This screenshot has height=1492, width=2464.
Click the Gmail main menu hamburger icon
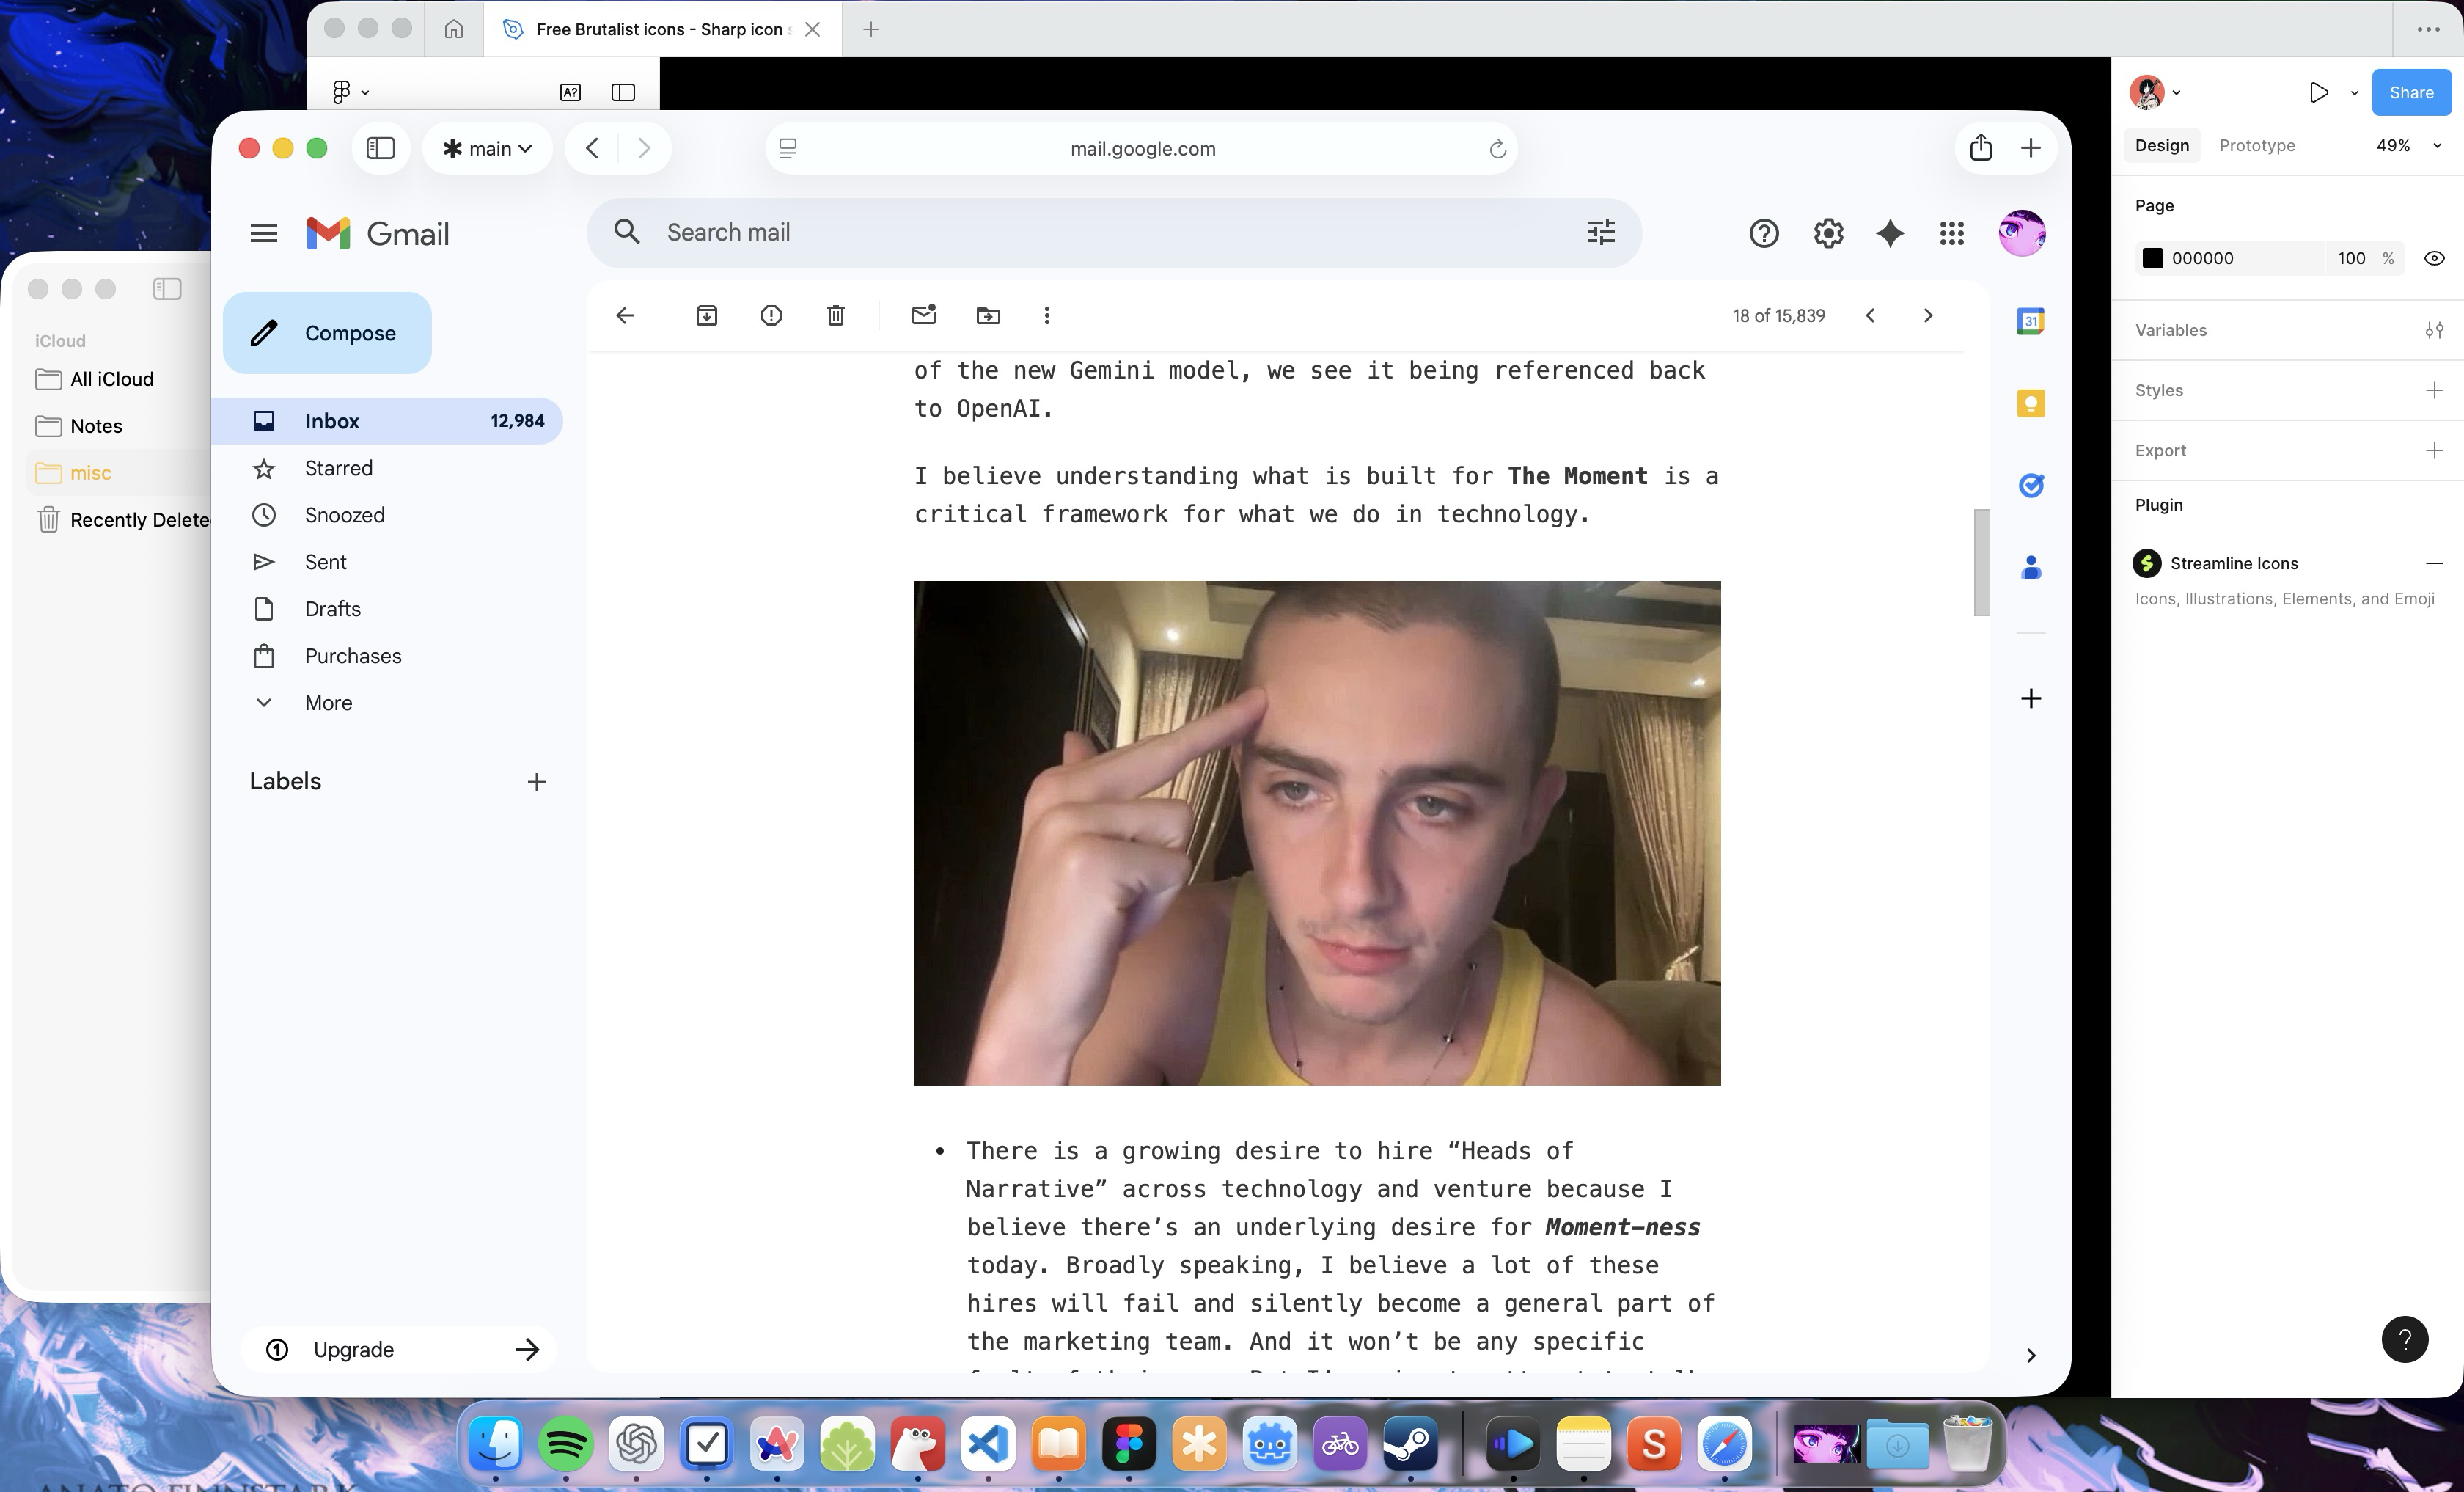(264, 233)
